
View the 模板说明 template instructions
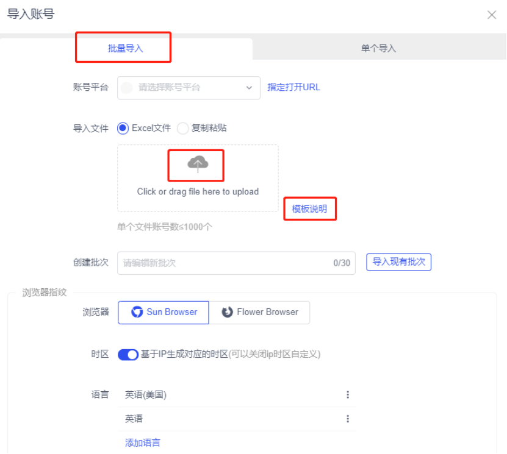click(309, 208)
